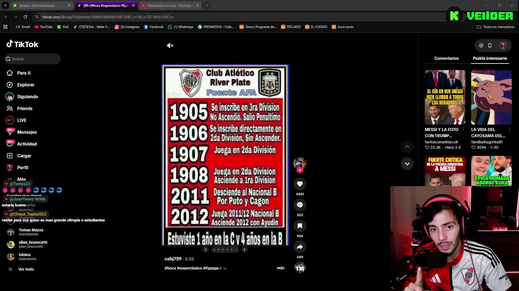Open the music disc for this post
The image size is (519, 291).
click(x=300, y=268)
